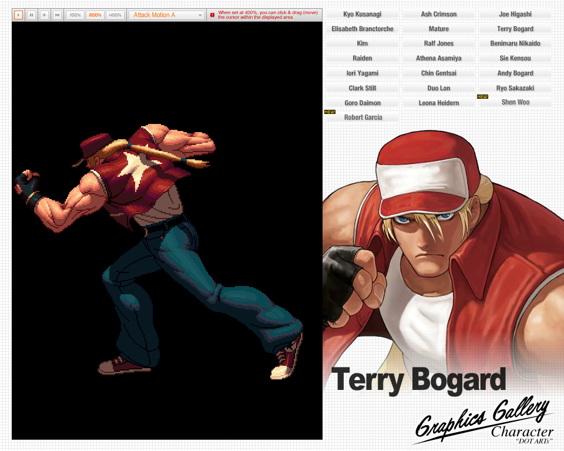Choose Terry Bogard from character list
This screenshot has width=564, height=451.
click(515, 29)
